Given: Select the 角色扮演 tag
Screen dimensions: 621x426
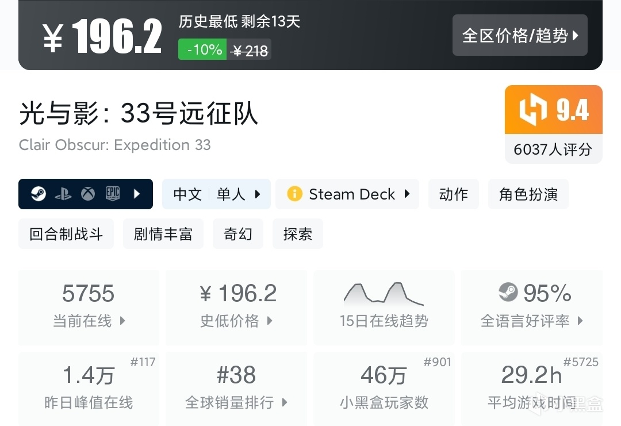Looking at the screenshot, I should (528, 194).
